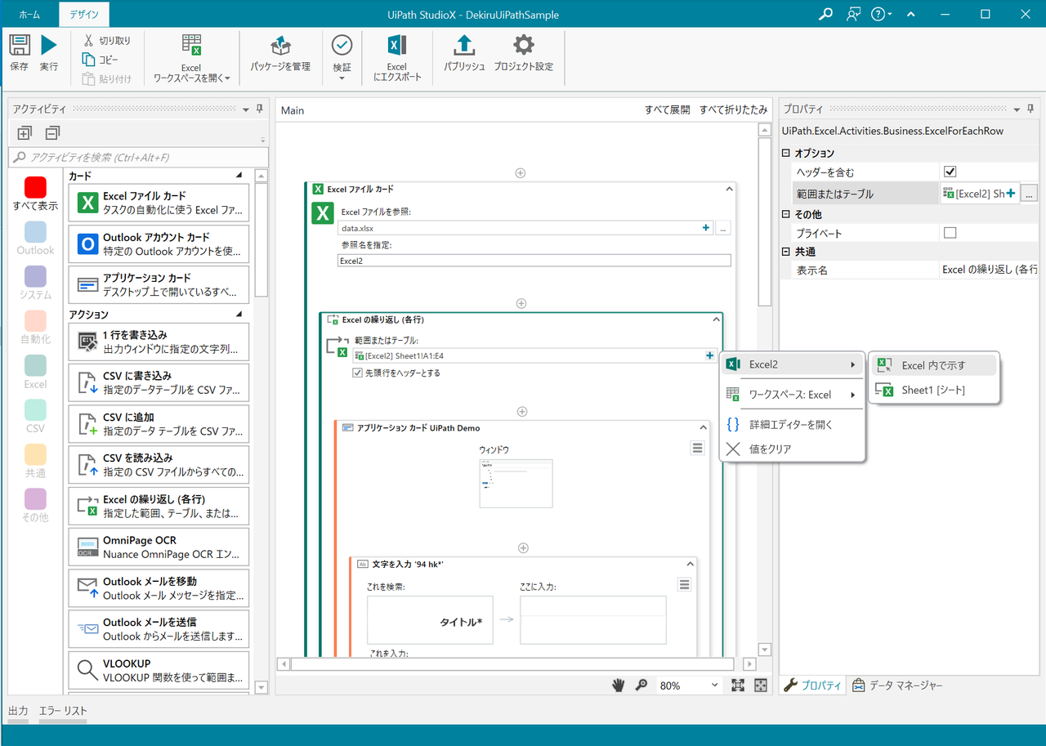Run the workflow with 実行 button

(x=49, y=46)
